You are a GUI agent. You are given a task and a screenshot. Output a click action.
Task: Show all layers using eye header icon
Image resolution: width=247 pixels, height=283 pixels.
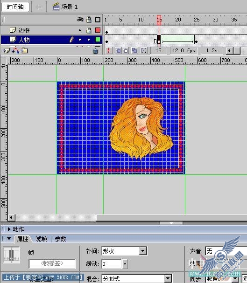80,20
